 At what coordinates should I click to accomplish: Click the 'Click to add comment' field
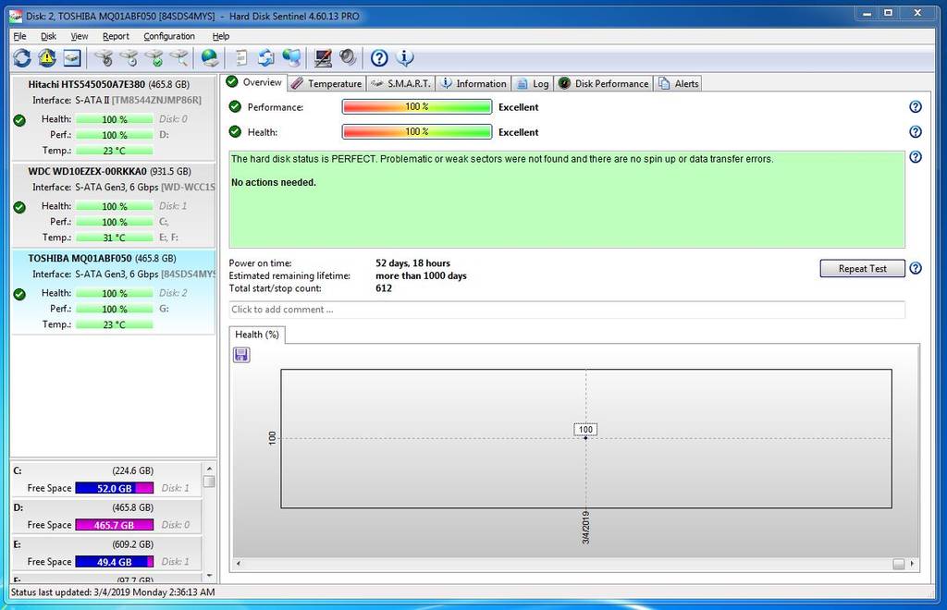(566, 310)
